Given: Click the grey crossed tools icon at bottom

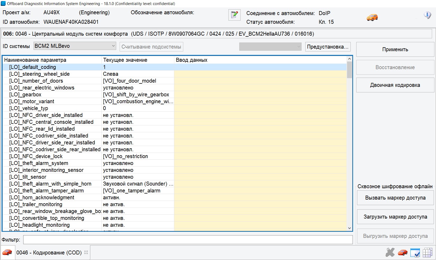Looking at the screenshot, I should [x=390, y=252].
